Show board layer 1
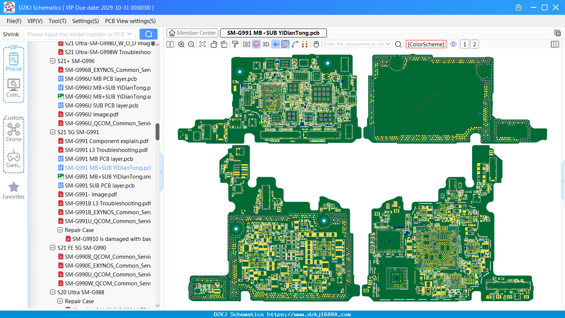Screen dimensions: 565x318 [464, 44]
